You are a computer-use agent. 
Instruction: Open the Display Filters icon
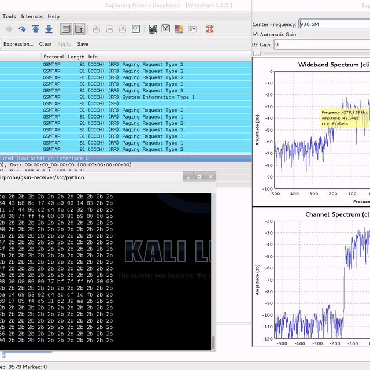[166, 29]
